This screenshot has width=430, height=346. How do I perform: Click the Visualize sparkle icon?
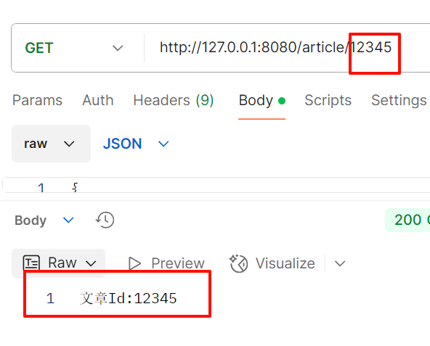coord(238,263)
